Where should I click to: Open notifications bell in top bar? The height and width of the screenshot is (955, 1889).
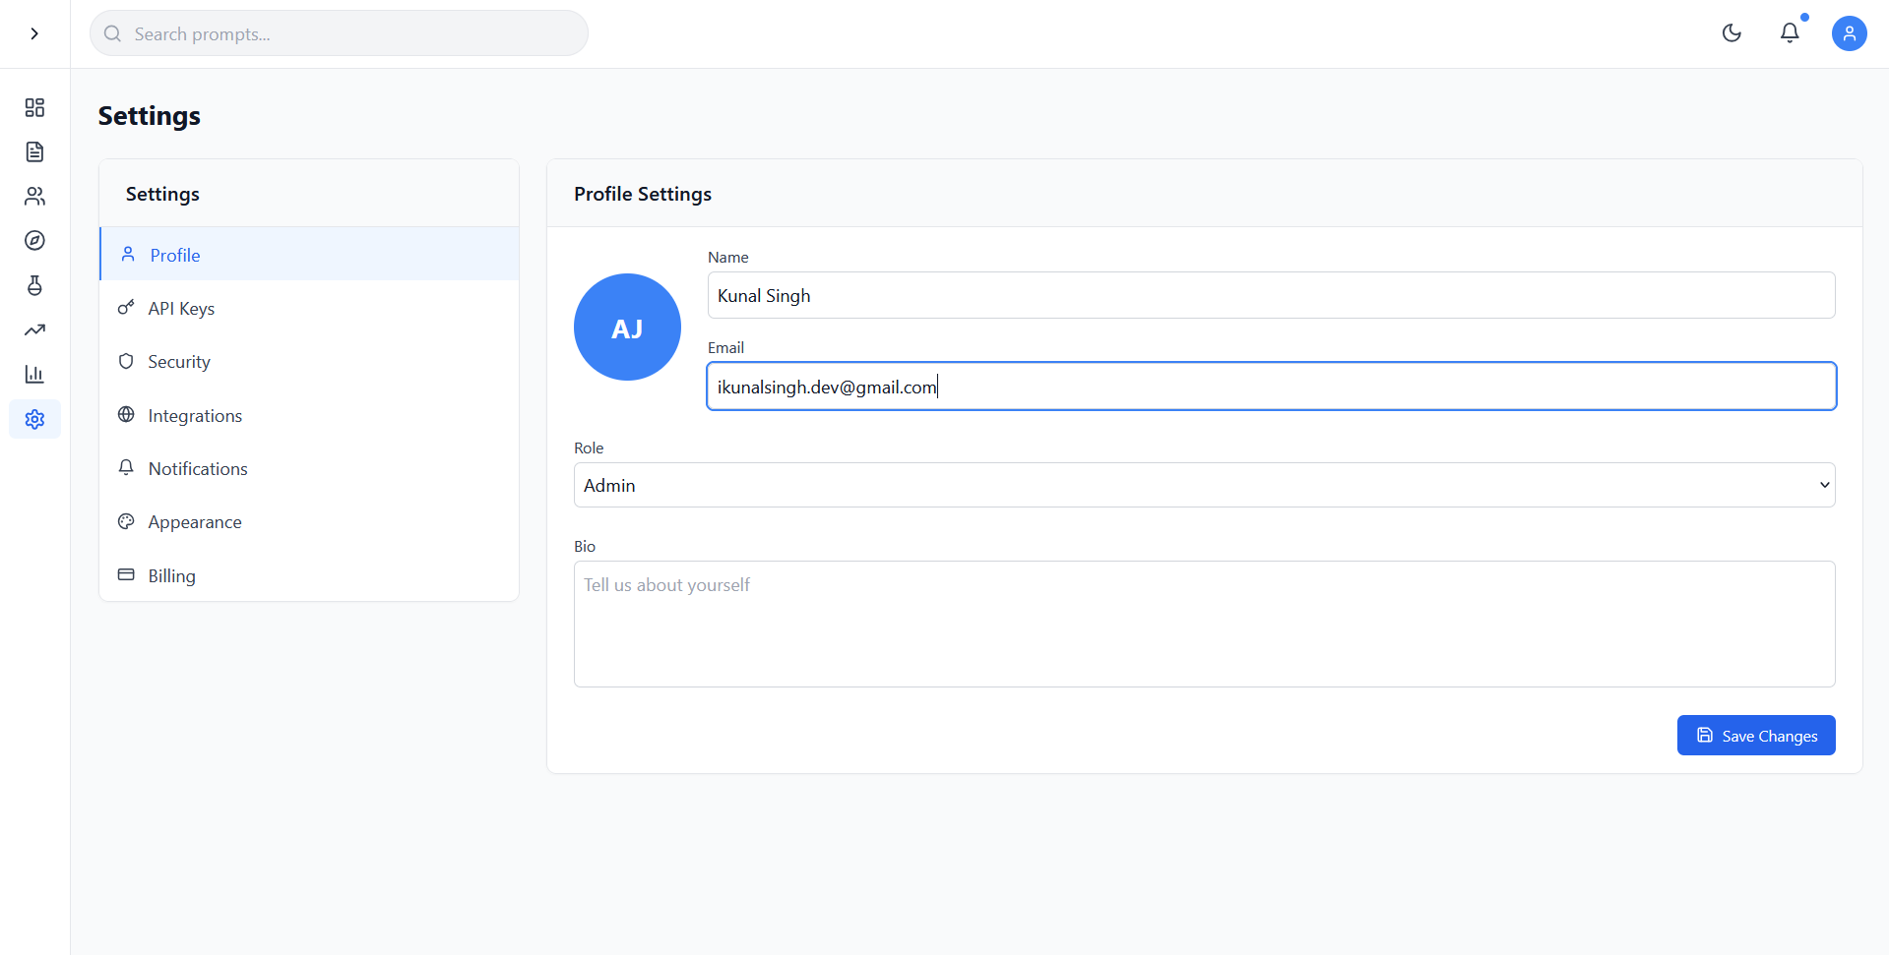coord(1790,33)
